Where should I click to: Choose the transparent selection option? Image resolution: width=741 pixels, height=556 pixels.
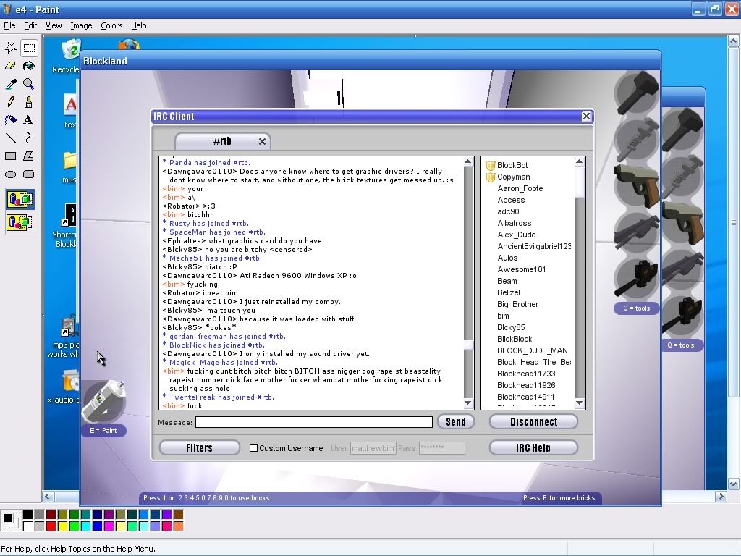pyautogui.click(x=20, y=222)
